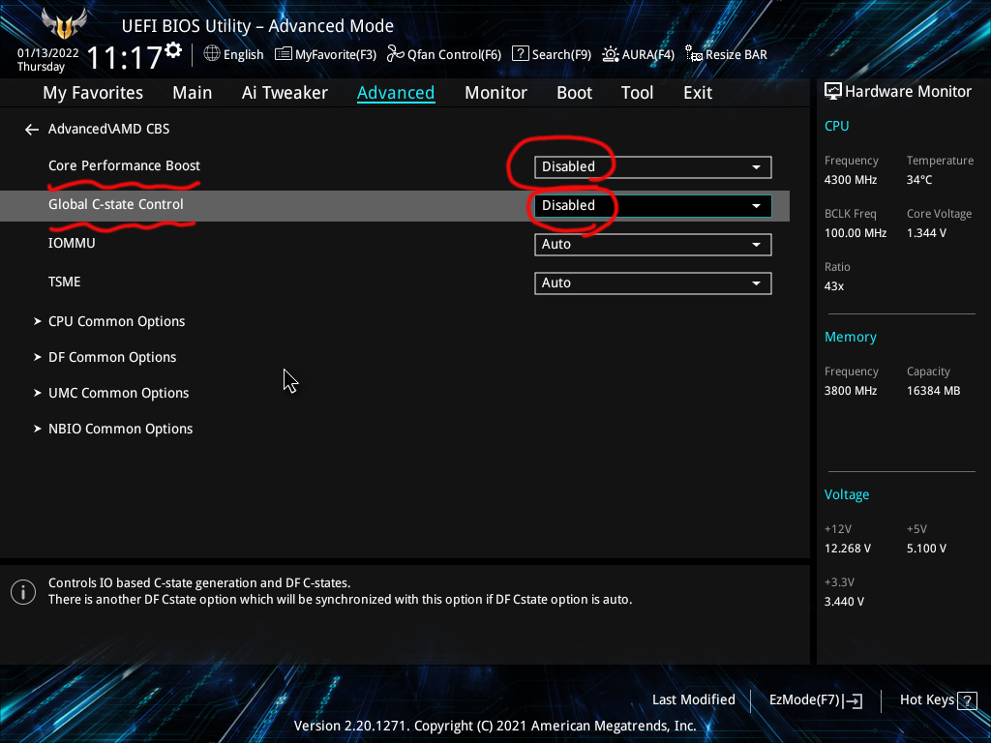
Task: Click the Voltage section heading
Action: pos(847,494)
